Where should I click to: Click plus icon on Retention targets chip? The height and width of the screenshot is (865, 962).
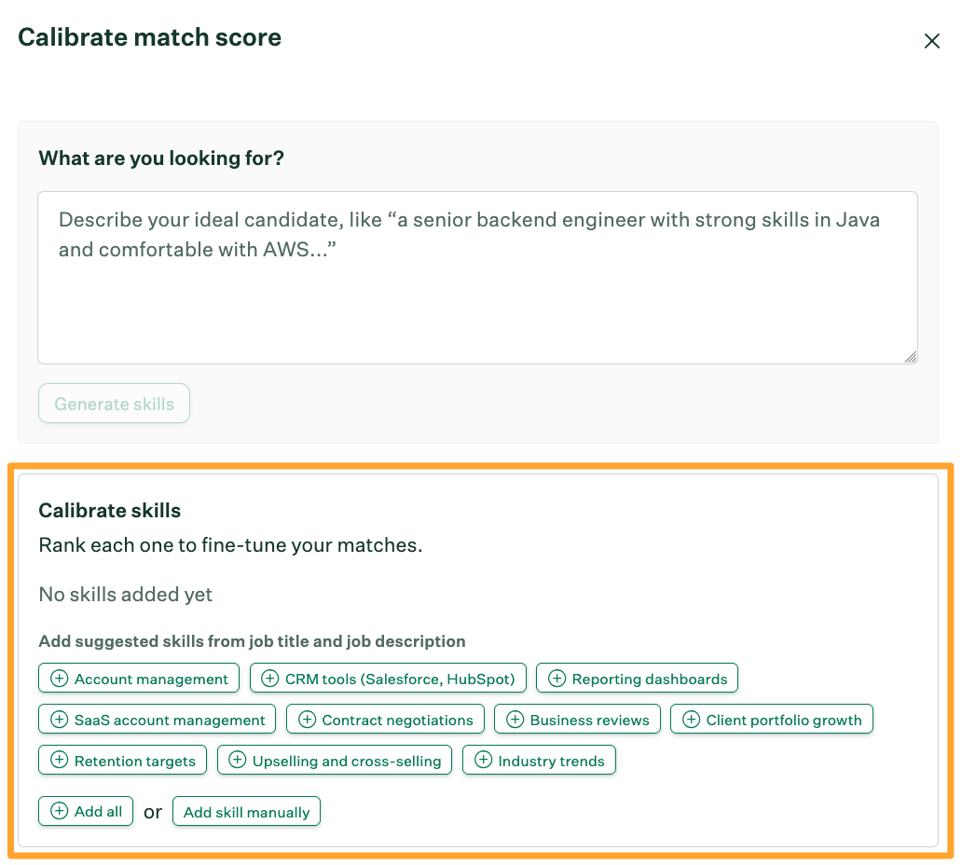click(x=59, y=761)
